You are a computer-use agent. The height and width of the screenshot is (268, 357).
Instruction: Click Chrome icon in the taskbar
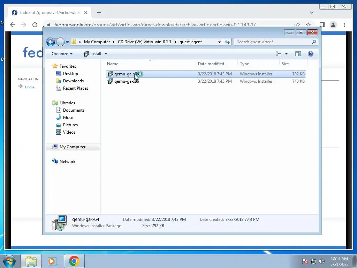click(74, 261)
